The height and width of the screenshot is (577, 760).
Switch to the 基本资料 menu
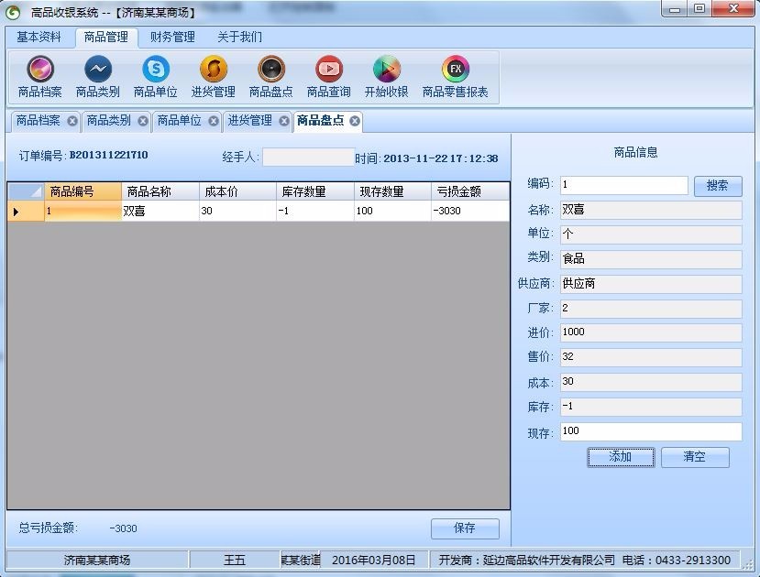(37, 38)
